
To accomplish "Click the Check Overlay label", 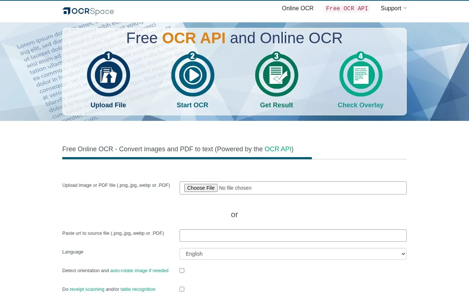I will [x=361, y=105].
